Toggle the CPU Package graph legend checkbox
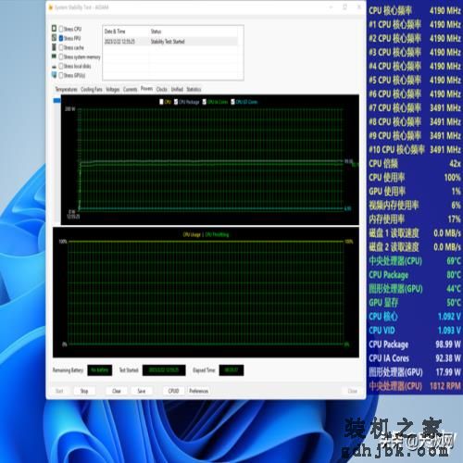The width and height of the screenshot is (463, 463). [x=176, y=102]
